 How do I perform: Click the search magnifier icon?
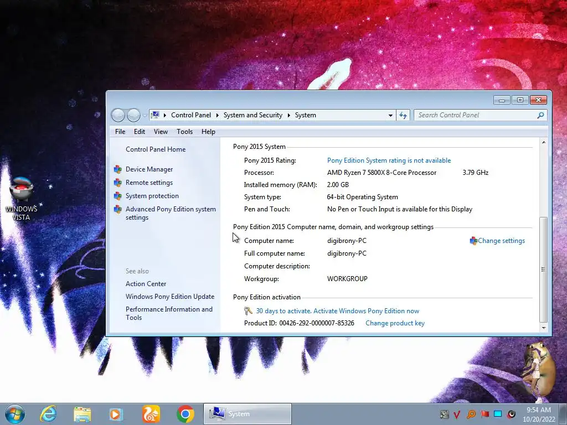click(x=540, y=115)
